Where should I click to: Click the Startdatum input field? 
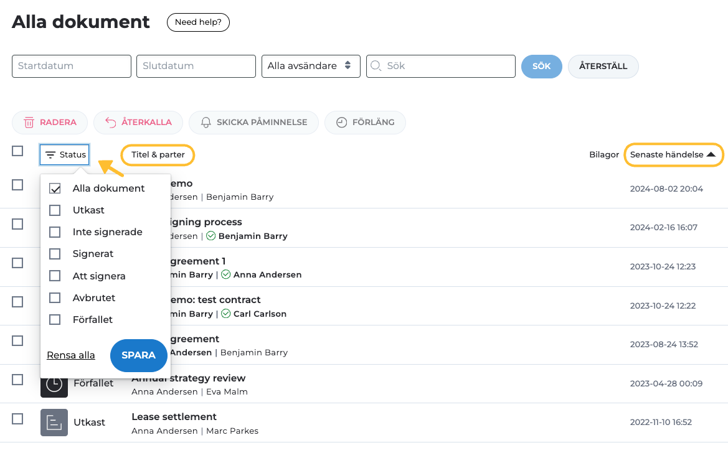point(72,66)
